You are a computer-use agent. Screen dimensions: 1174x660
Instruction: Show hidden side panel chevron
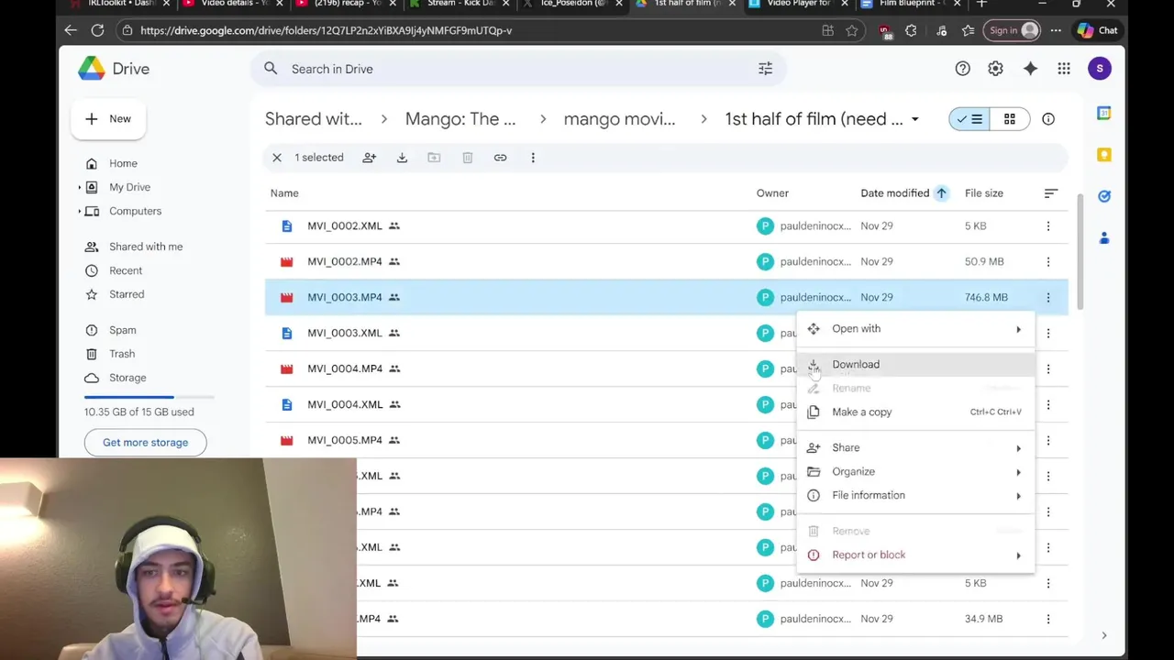point(1104,635)
